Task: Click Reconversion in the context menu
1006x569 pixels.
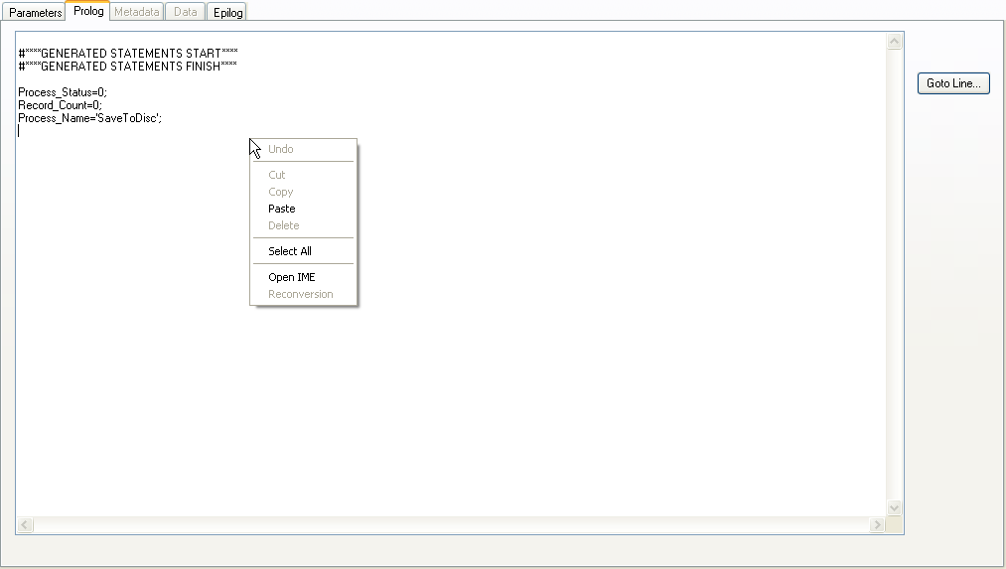Action: [x=301, y=294]
